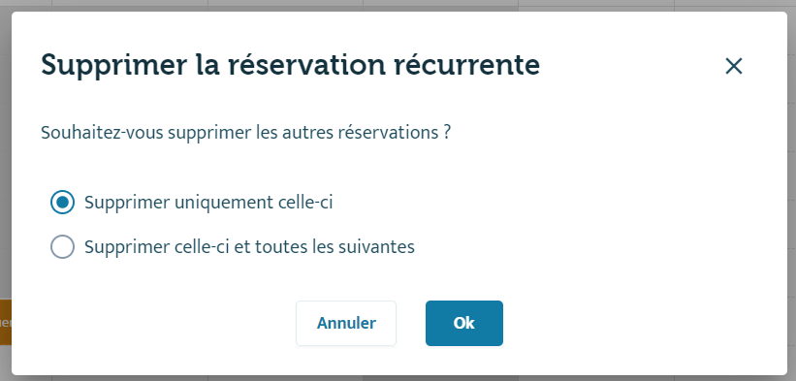Screen dimensions: 796x381
Task: Tick the empty circle beside "toutes les suivantes"
Action: pos(62,247)
